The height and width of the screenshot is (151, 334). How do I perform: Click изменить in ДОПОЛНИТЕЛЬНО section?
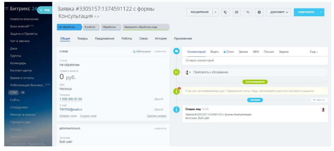pyautogui.click(x=160, y=128)
